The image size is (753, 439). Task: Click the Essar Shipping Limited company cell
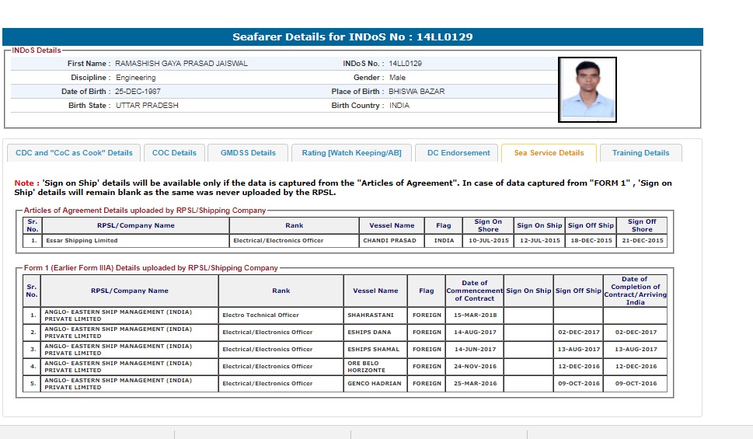pos(82,241)
